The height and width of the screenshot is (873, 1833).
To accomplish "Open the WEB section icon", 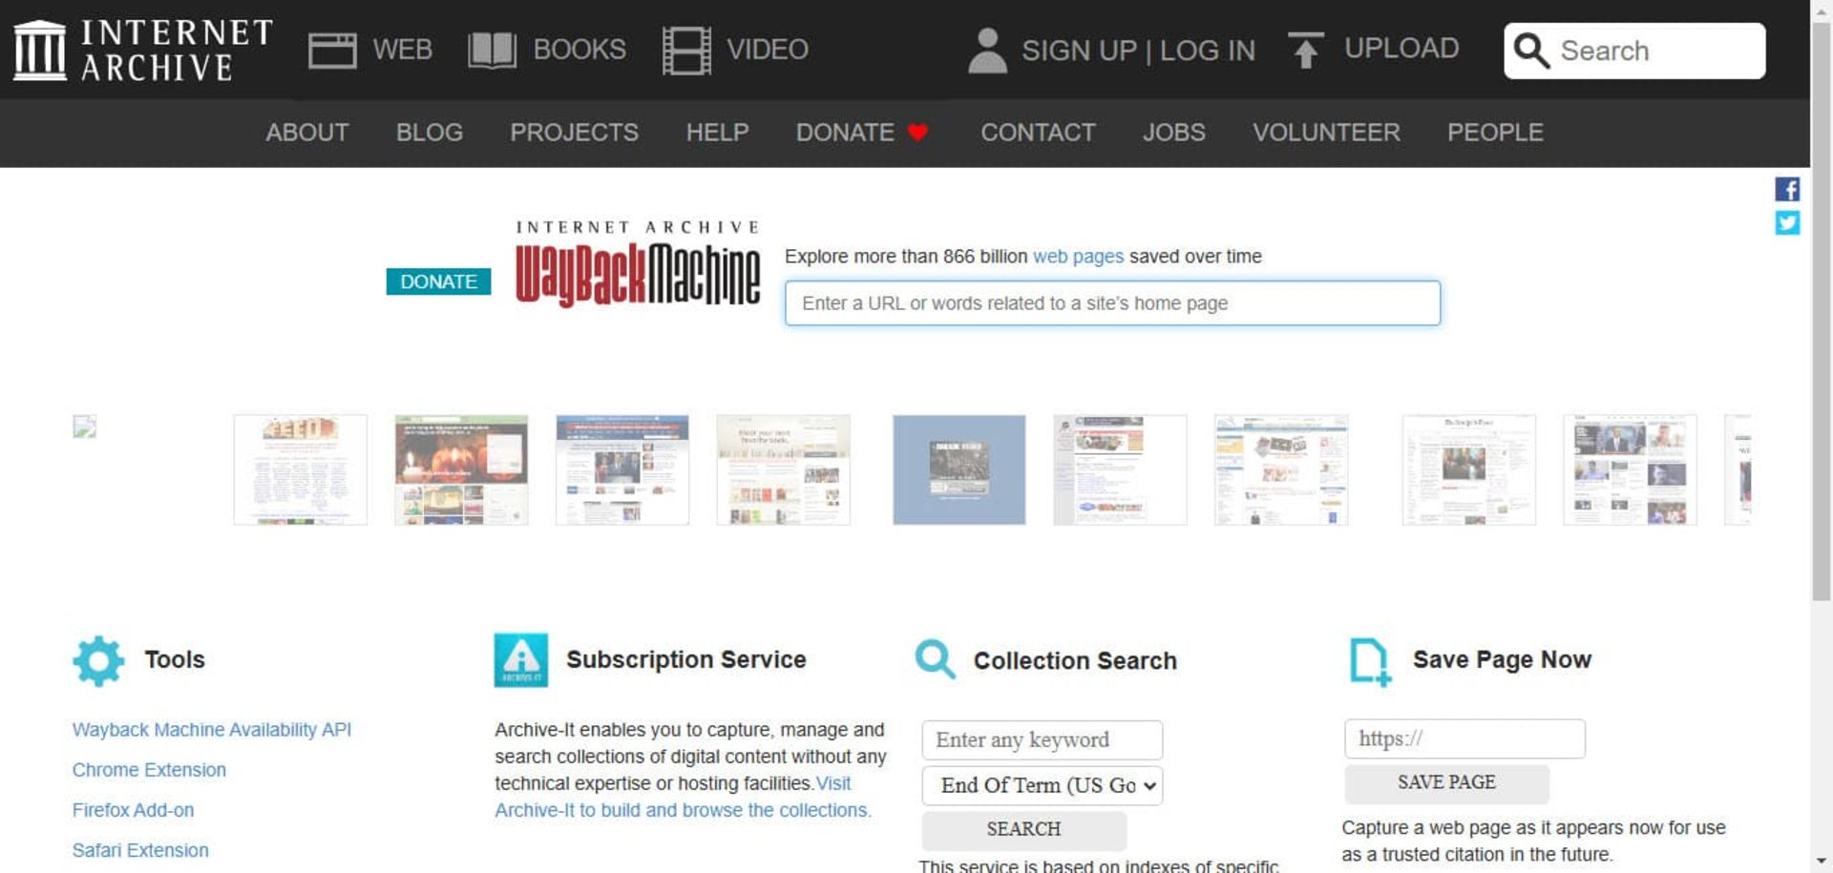I will pyautogui.click(x=332, y=50).
